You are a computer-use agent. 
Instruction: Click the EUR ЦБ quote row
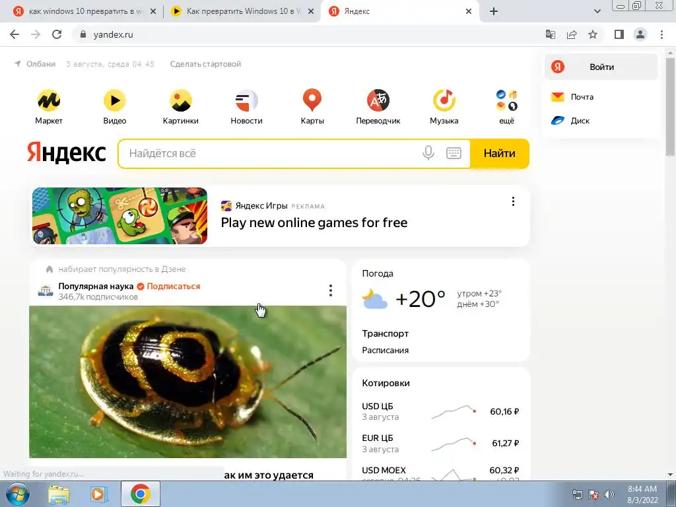(440, 443)
